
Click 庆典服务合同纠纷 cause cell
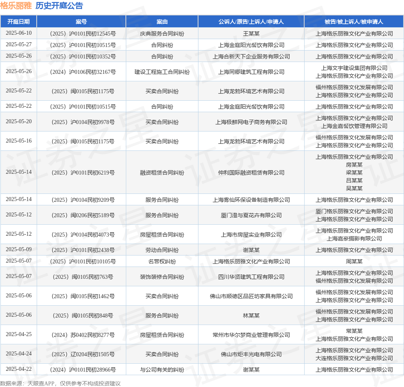(x=162, y=34)
